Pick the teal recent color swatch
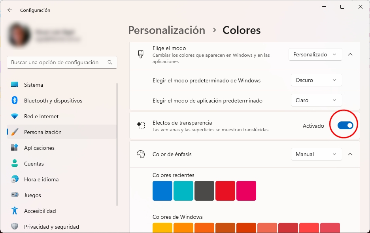This screenshot has height=233, width=370. point(183,191)
